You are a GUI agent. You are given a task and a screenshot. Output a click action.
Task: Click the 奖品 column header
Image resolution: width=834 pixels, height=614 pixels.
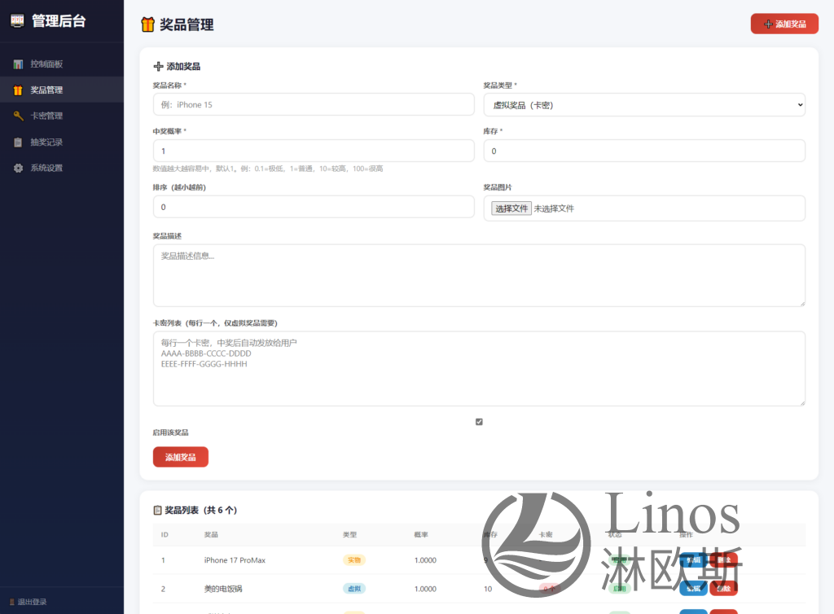tap(211, 535)
